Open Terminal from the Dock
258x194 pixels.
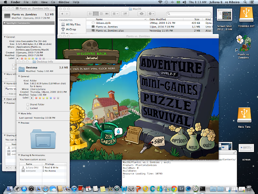point(202,189)
